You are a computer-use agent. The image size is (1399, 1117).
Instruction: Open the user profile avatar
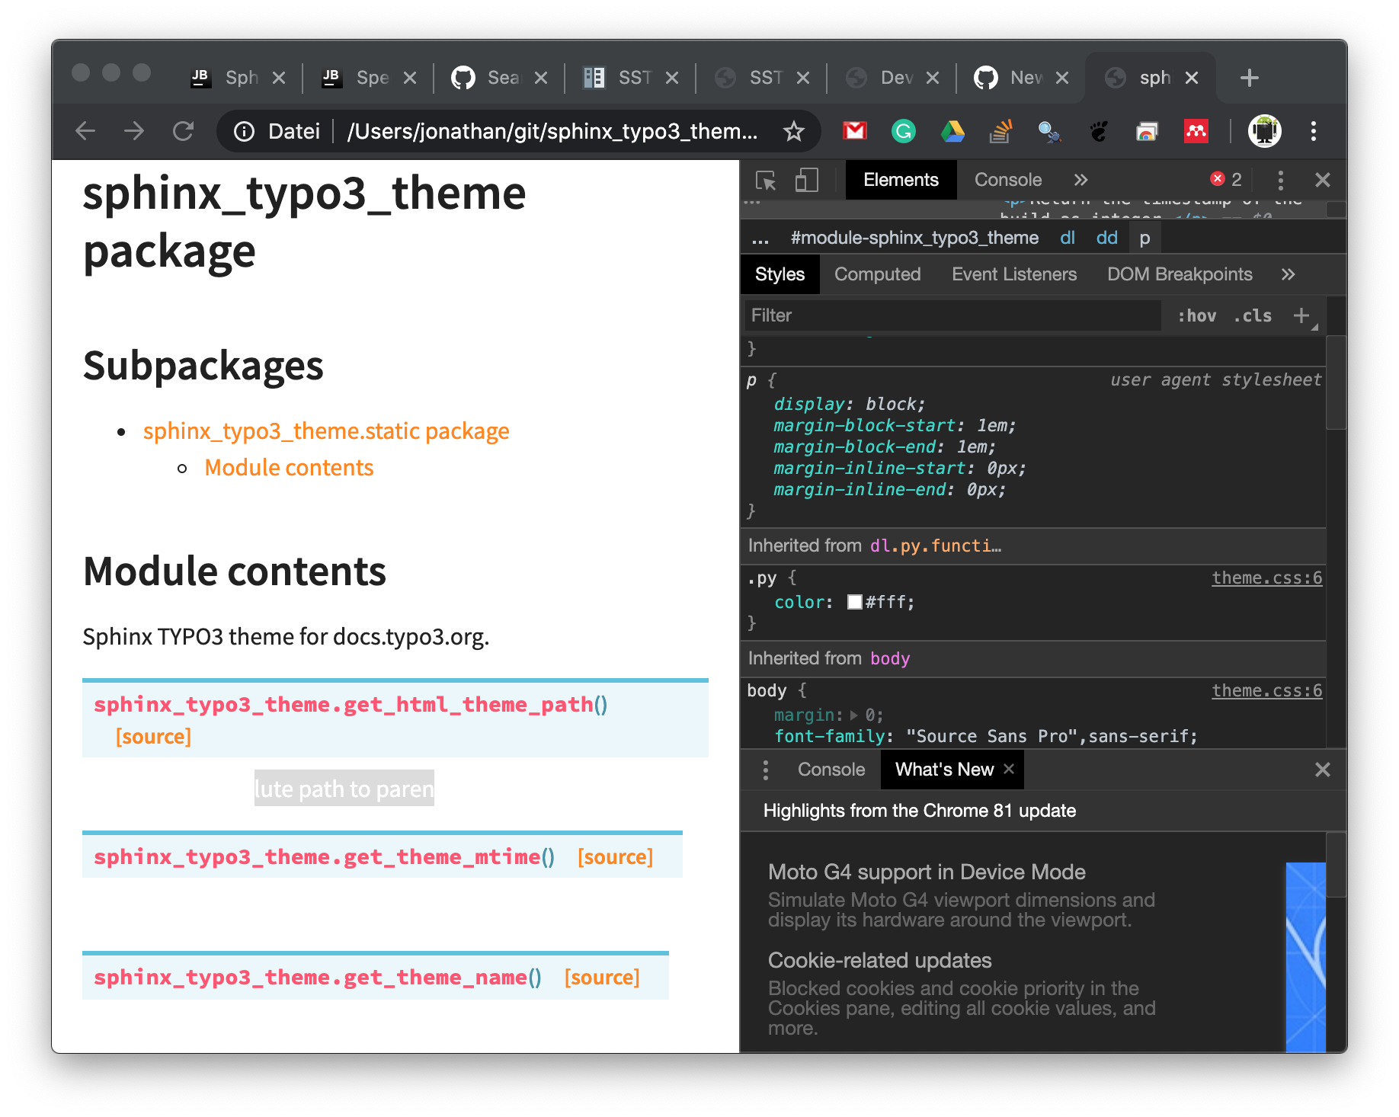click(x=1265, y=131)
